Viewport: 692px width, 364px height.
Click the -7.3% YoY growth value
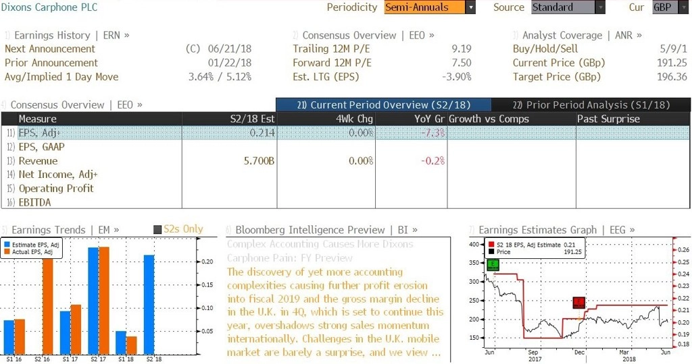point(433,133)
